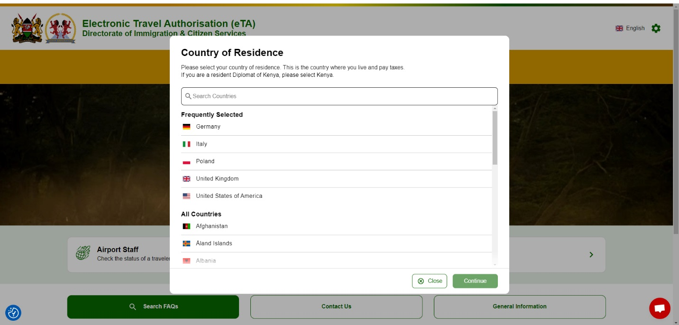Open the accessibility widget icon
This screenshot has width=679, height=325.
tap(13, 313)
